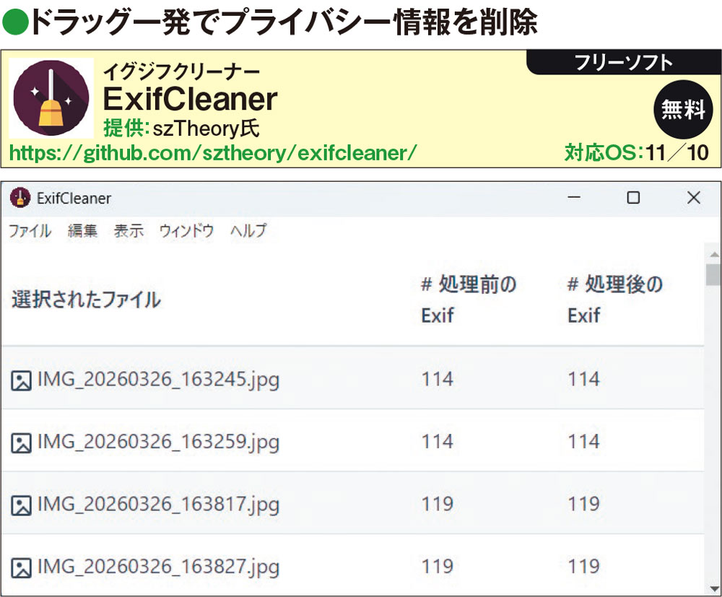
Task: Click before-Exif value 119 for IMG_20260326_163827.jpg
Action: coord(438,567)
